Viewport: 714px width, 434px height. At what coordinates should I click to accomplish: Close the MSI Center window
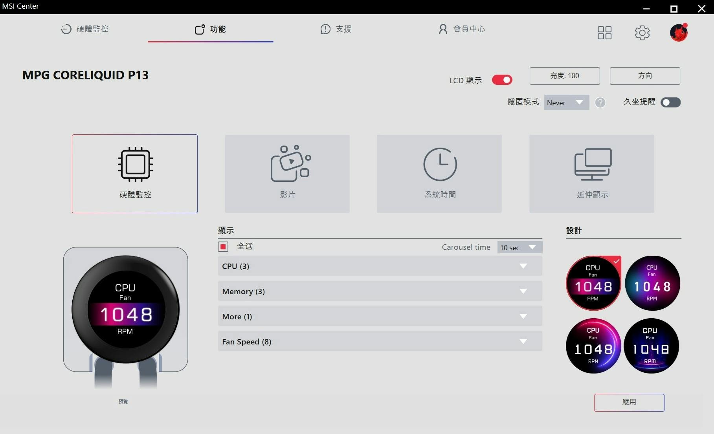coord(701,8)
